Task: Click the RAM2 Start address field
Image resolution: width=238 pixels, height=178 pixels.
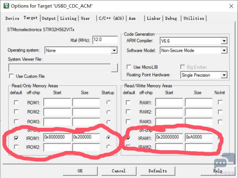Action: click(169, 112)
